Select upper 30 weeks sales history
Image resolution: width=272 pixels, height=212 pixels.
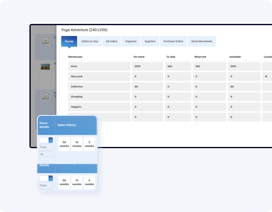coord(64,144)
